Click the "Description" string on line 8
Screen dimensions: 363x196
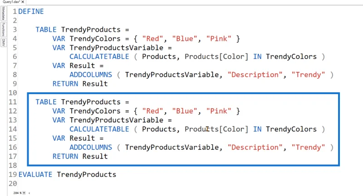[255, 75]
